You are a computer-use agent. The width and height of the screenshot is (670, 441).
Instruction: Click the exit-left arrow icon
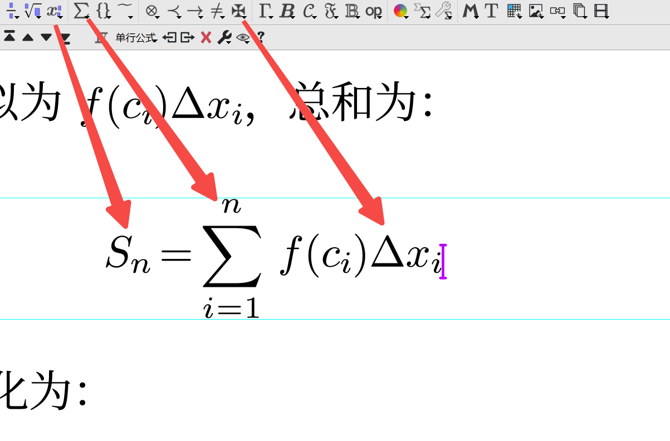click(x=169, y=37)
